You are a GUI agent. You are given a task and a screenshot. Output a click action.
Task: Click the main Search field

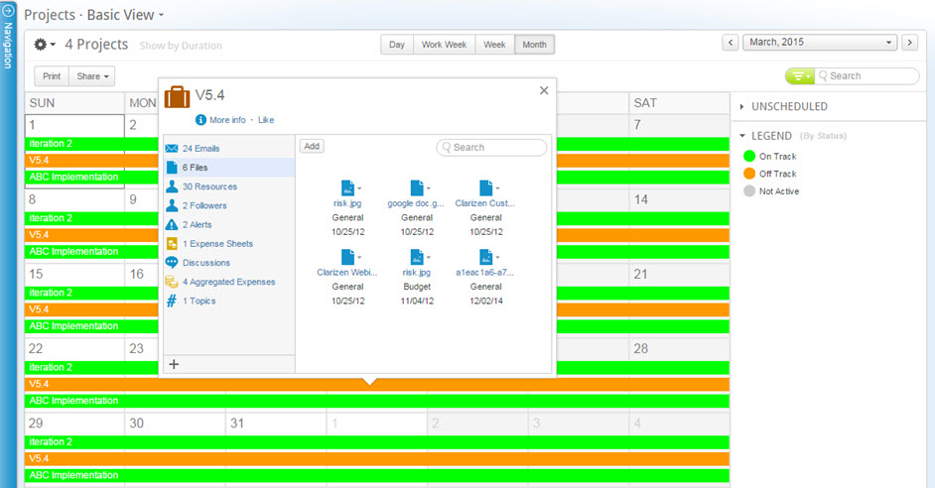pos(868,76)
